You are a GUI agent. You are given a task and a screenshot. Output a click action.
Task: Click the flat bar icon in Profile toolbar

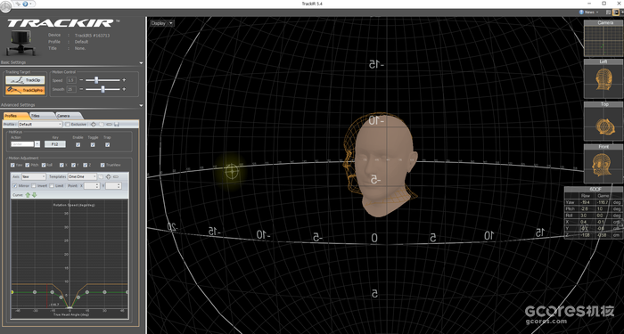pos(109,125)
